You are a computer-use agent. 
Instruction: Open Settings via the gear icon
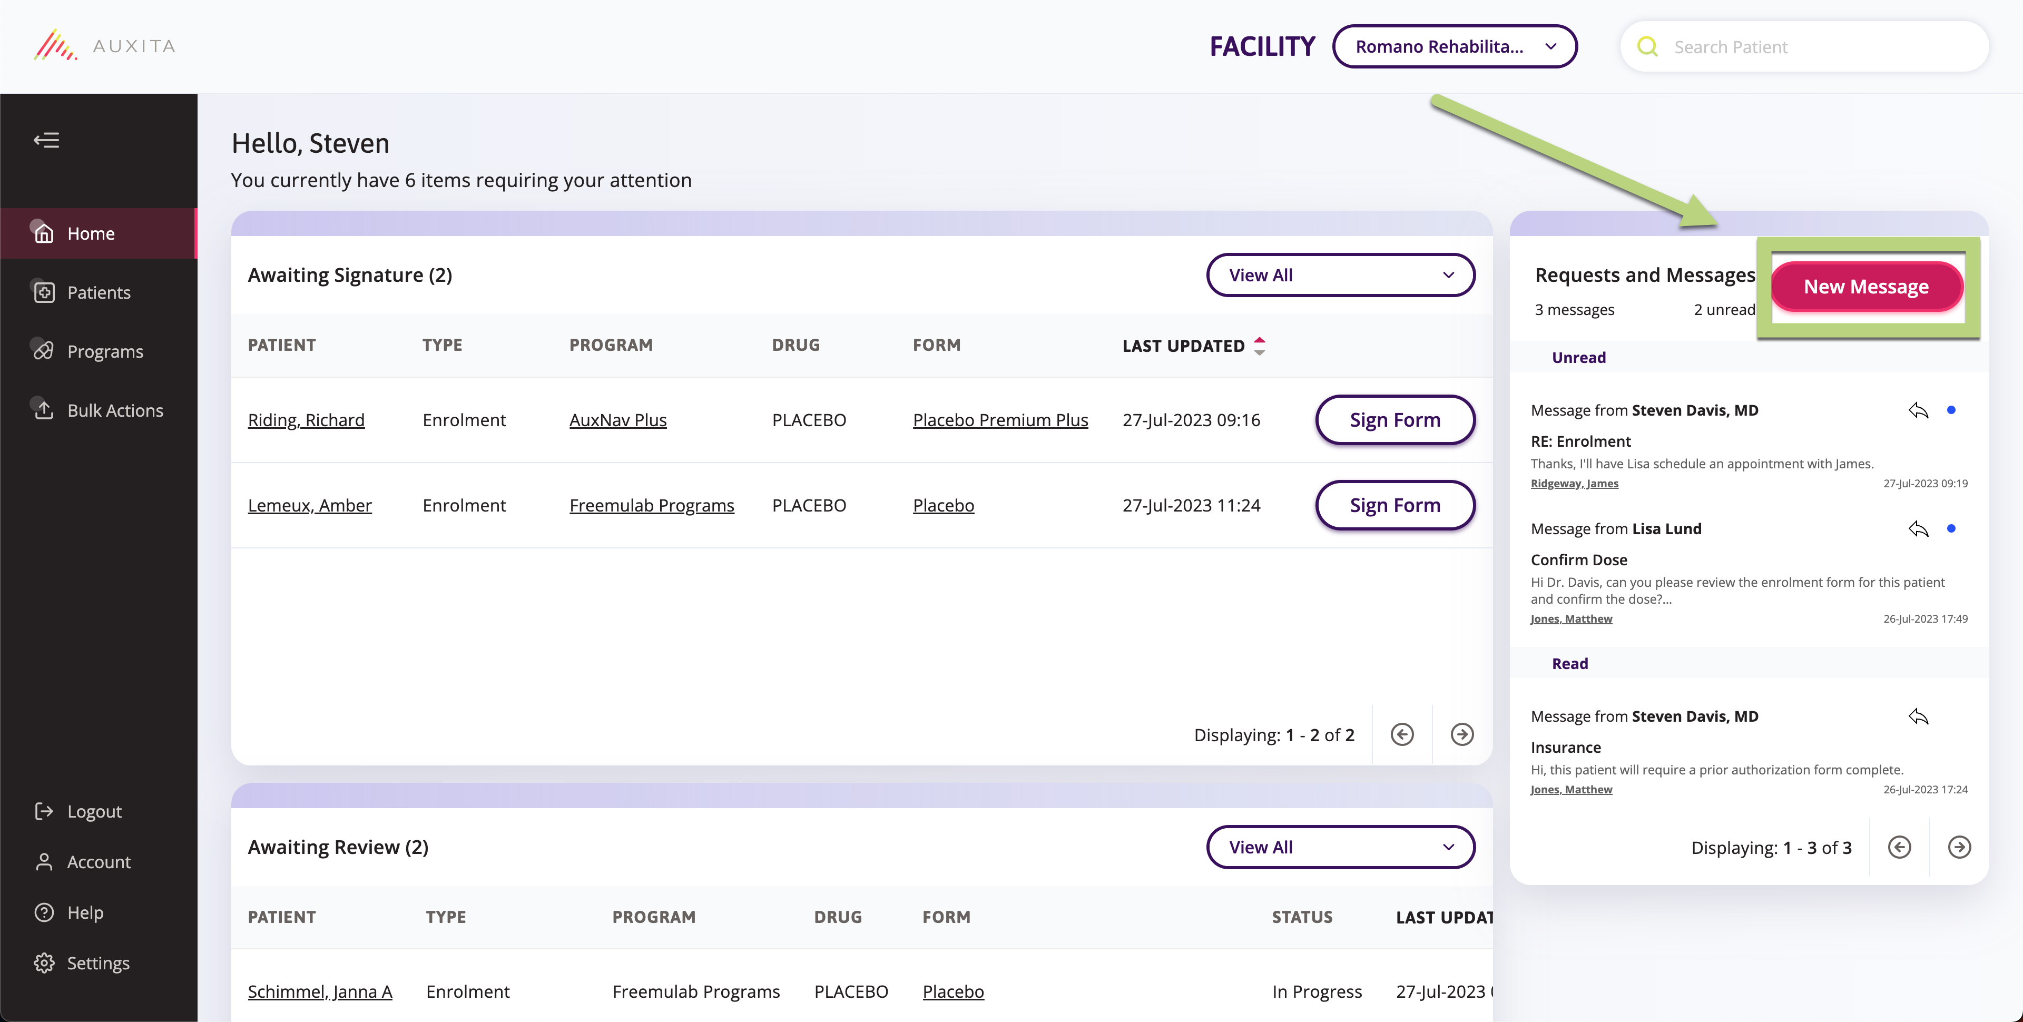coord(43,962)
